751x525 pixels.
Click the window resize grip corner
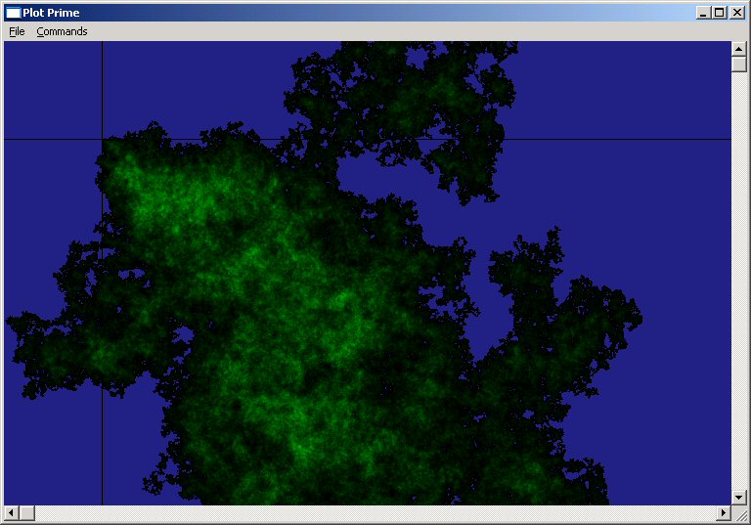(x=739, y=513)
